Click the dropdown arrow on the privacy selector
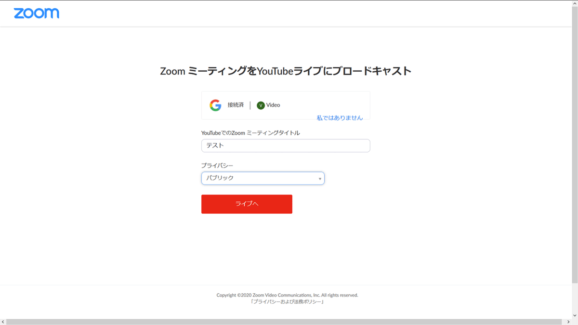This screenshot has width=578, height=325. 319,178
